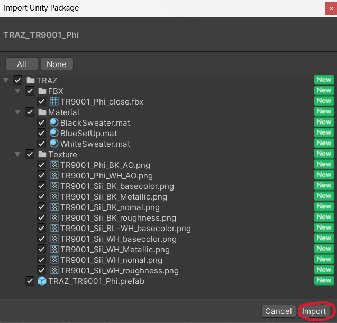
Task: Click texture icon of TR9001_Sii_BK_Metallic.png
Action: tap(54, 196)
